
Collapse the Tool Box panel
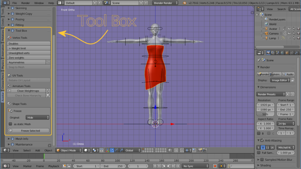click(9, 31)
